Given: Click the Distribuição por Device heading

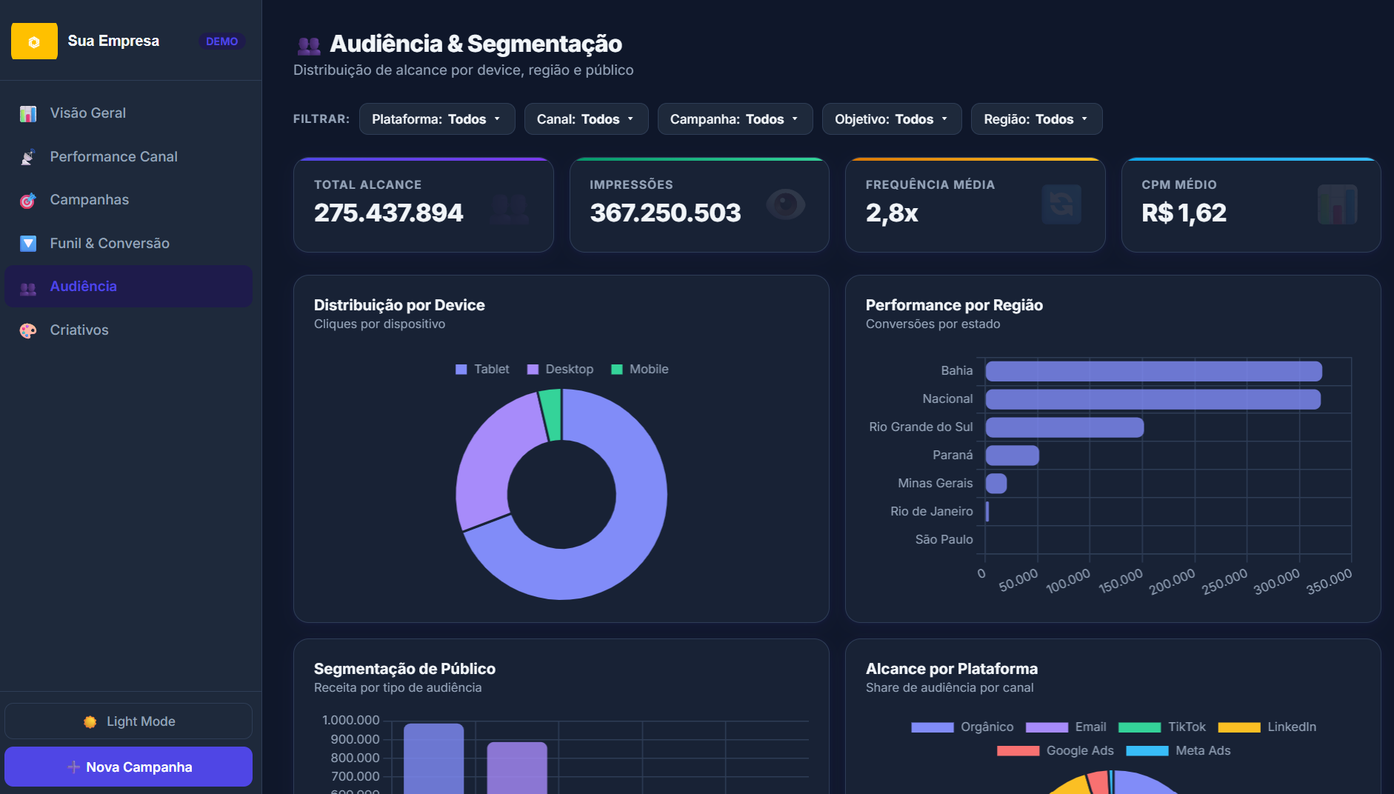Looking at the screenshot, I should [399, 305].
